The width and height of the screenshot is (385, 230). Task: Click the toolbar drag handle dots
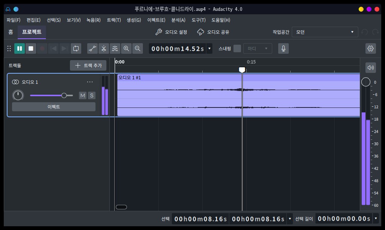coord(9,48)
